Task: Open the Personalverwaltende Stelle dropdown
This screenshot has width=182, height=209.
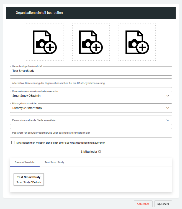Action: [167, 120]
